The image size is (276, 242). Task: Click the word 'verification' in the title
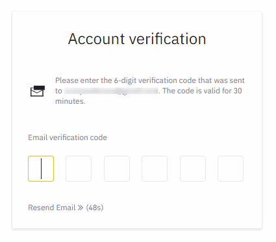tap(168, 39)
